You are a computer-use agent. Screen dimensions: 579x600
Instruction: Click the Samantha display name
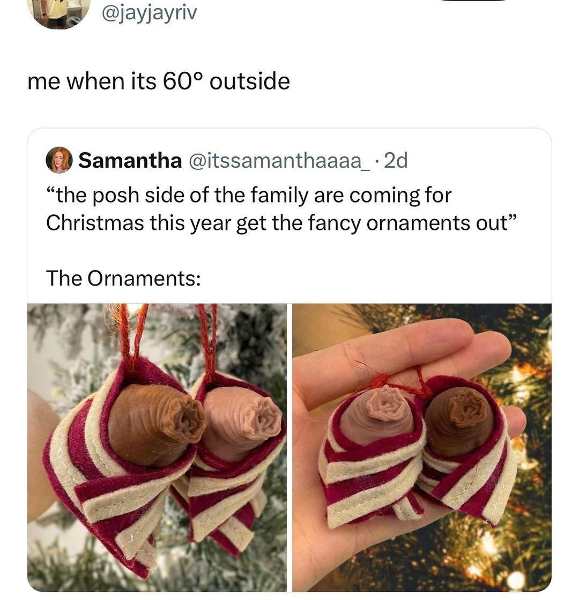tap(130, 160)
